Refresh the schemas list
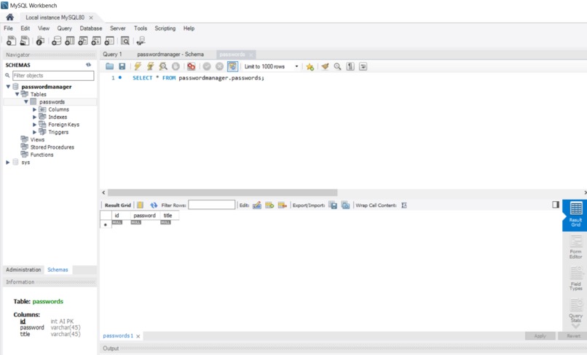 click(88, 65)
